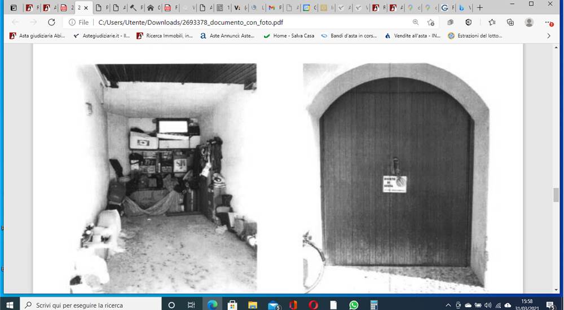The image size is (564, 310).
Task: Open the Home - Salva Casa bookmark
Action: (x=289, y=36)
